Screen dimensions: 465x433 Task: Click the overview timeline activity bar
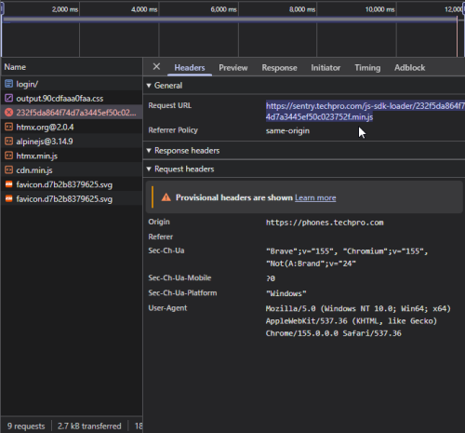coord(230,20)
